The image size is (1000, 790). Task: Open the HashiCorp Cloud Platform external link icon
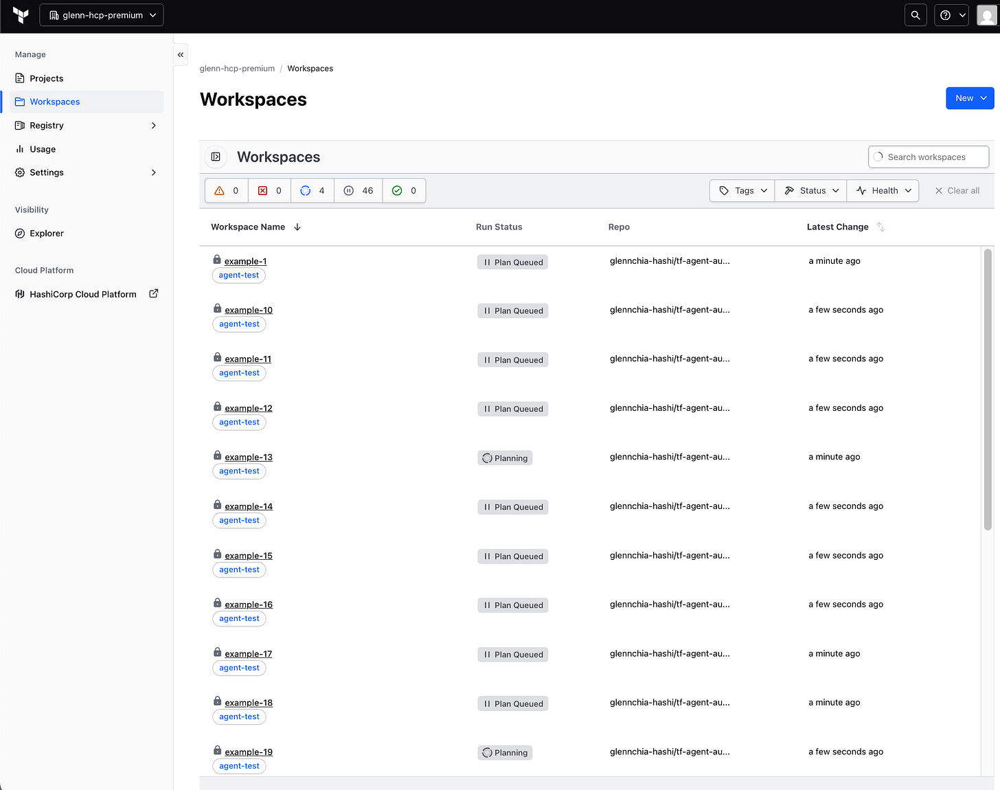point(153,293)
